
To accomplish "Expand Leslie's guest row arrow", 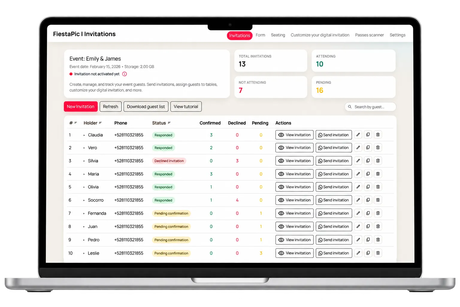I will click(x=84, y=253).
